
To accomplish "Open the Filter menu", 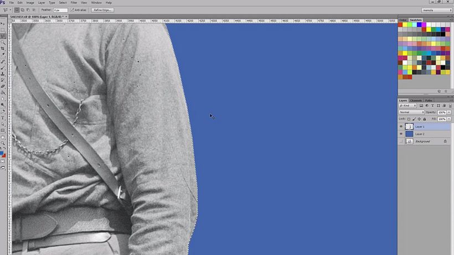I will point(74,3).
